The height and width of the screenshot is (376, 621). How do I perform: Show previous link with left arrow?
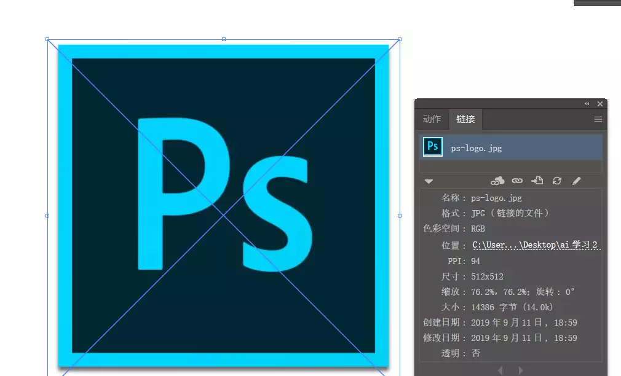coord(500,370)
